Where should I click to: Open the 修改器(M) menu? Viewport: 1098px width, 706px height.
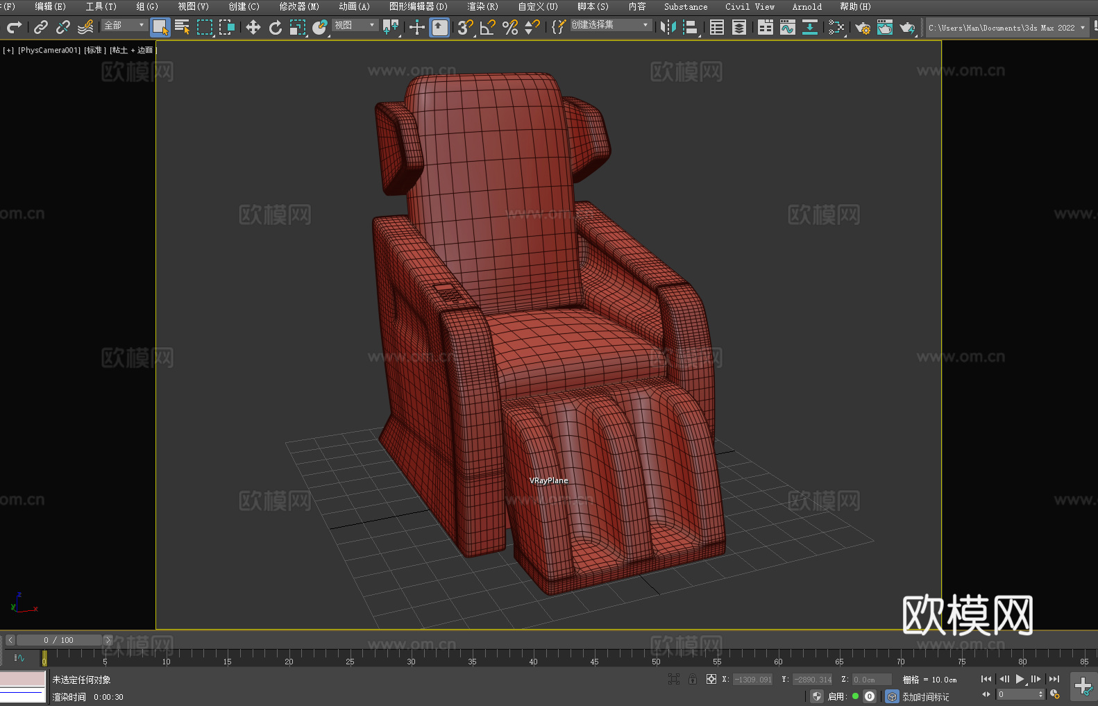[299, 6]
